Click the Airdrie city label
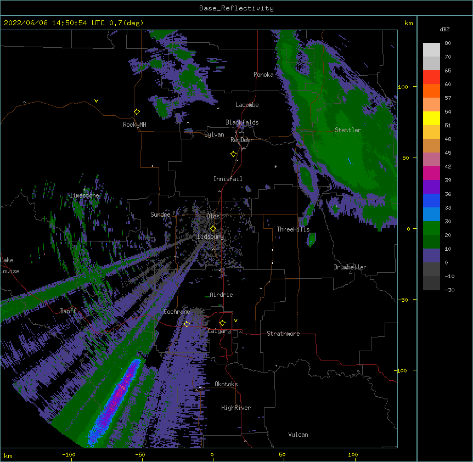The width and height of the screenshot is (473, 462). 221,295
